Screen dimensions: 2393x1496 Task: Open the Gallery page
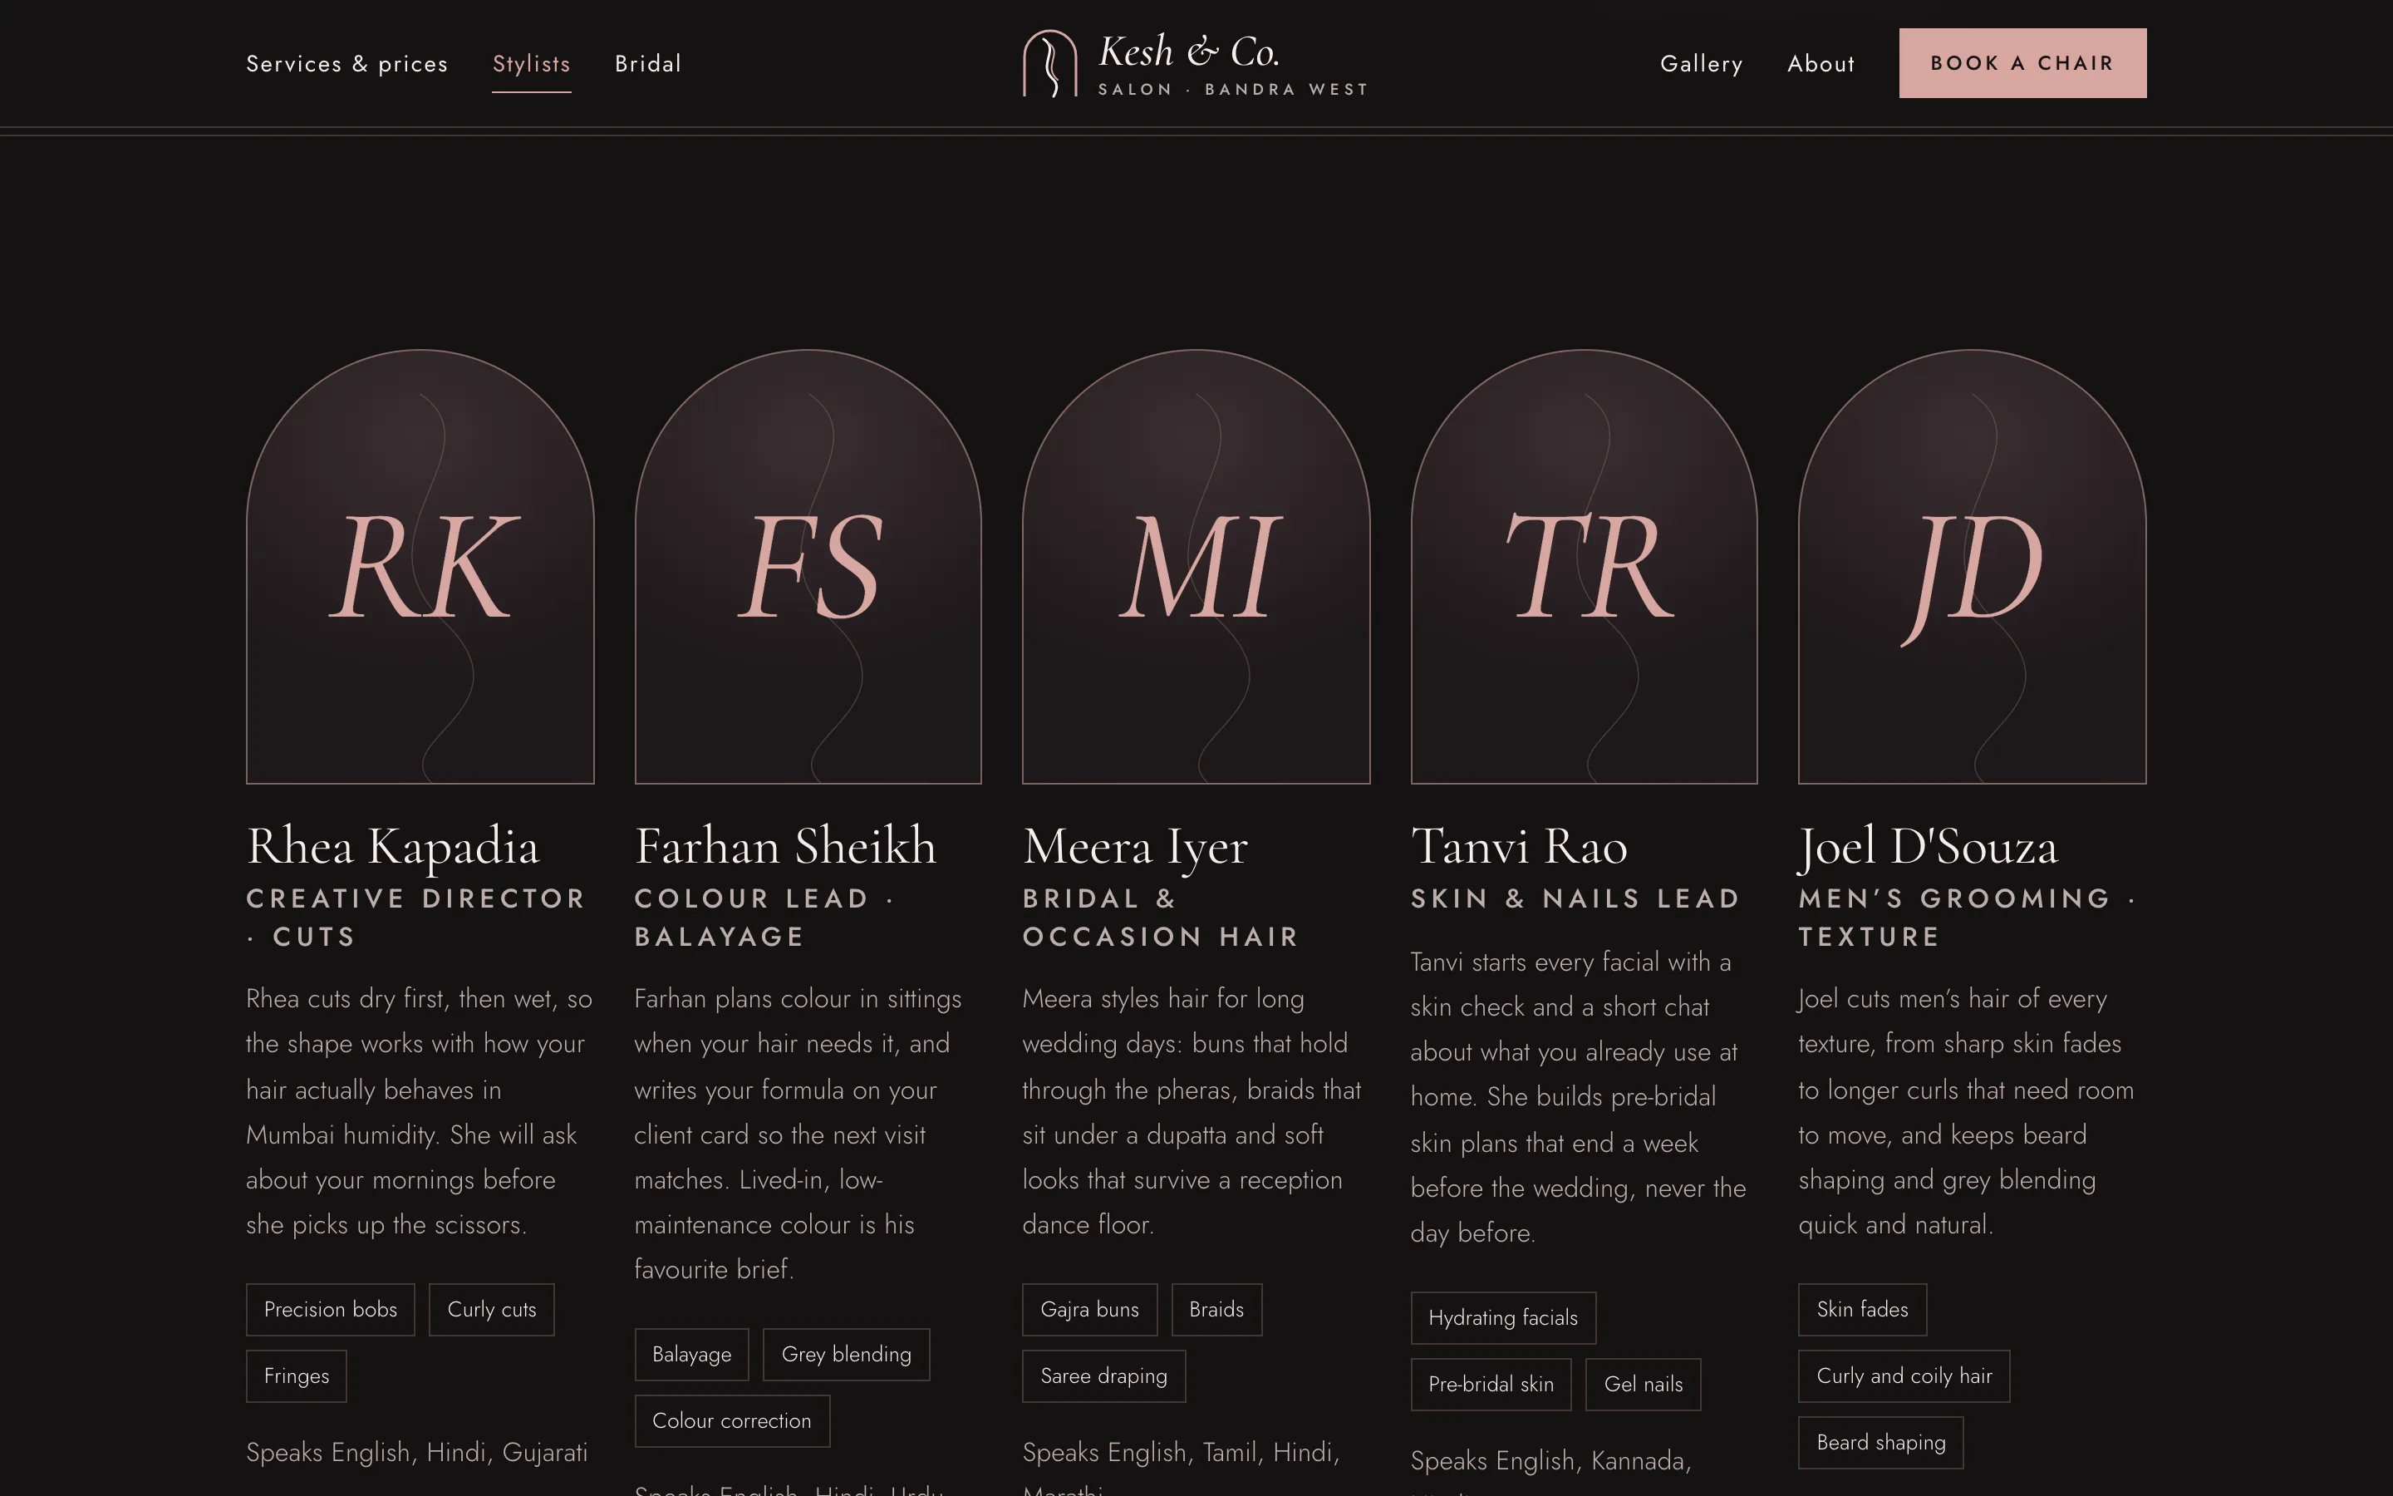1701,63
